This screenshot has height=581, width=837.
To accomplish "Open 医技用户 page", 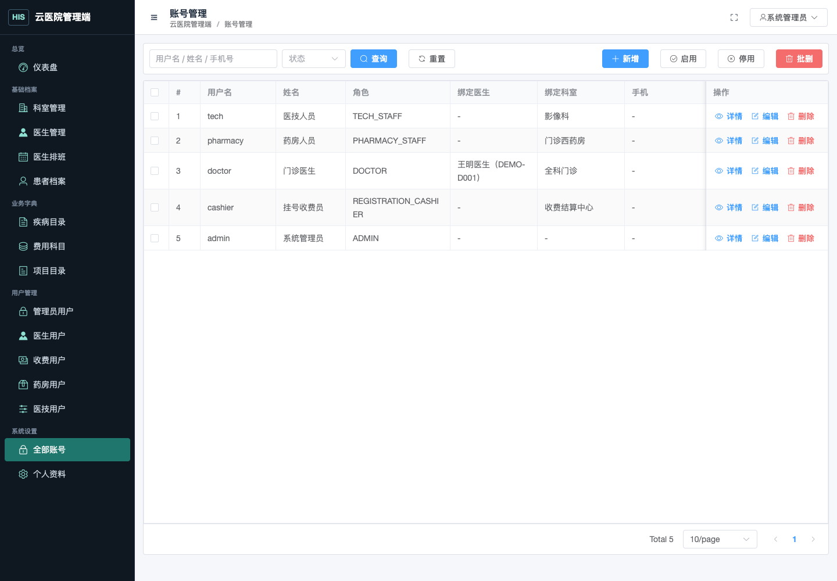I will (x=67, y=409).
